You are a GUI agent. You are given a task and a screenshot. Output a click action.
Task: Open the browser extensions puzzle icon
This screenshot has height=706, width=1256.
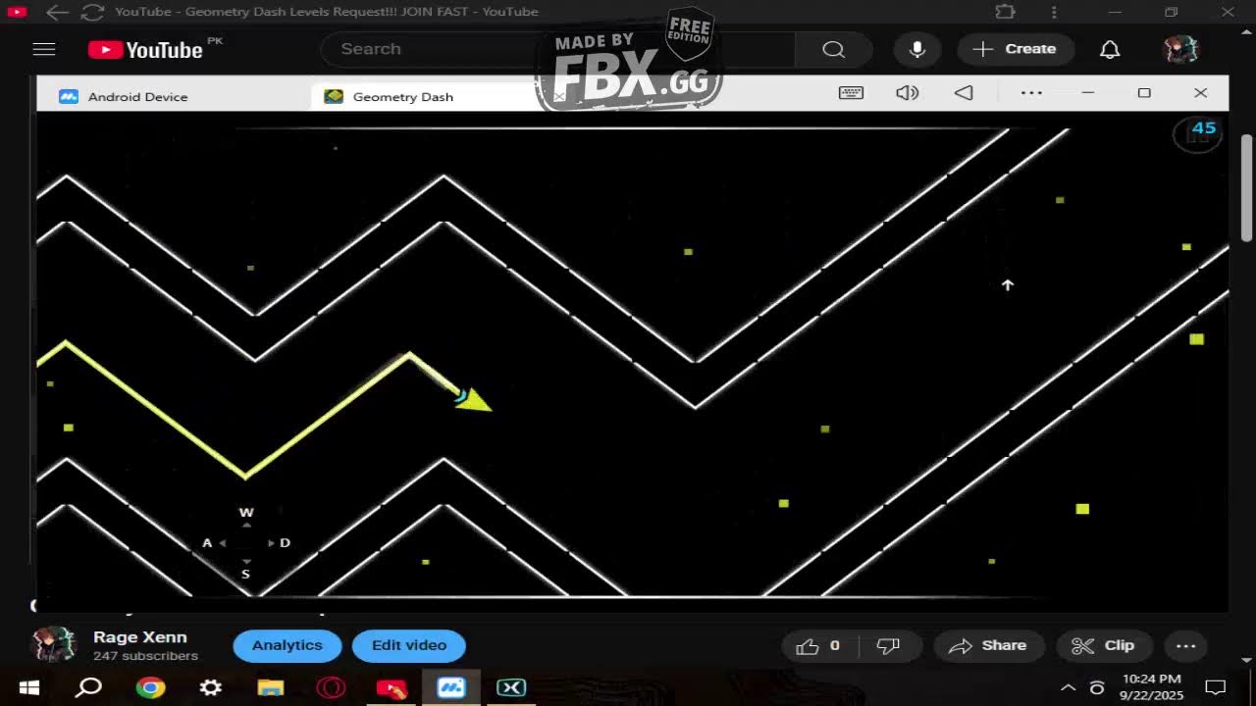pyautogui.click(x=1006, y=12)
